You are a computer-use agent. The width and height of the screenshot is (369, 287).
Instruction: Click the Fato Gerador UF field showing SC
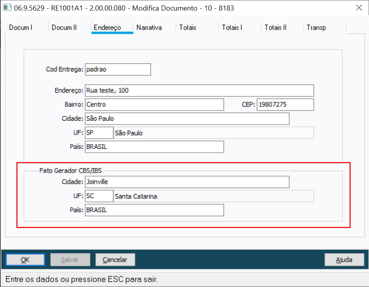pyautogui.click(x=99, y=196)
